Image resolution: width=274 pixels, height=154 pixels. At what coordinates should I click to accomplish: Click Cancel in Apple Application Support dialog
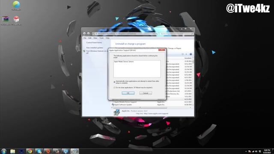coord(146,93)
